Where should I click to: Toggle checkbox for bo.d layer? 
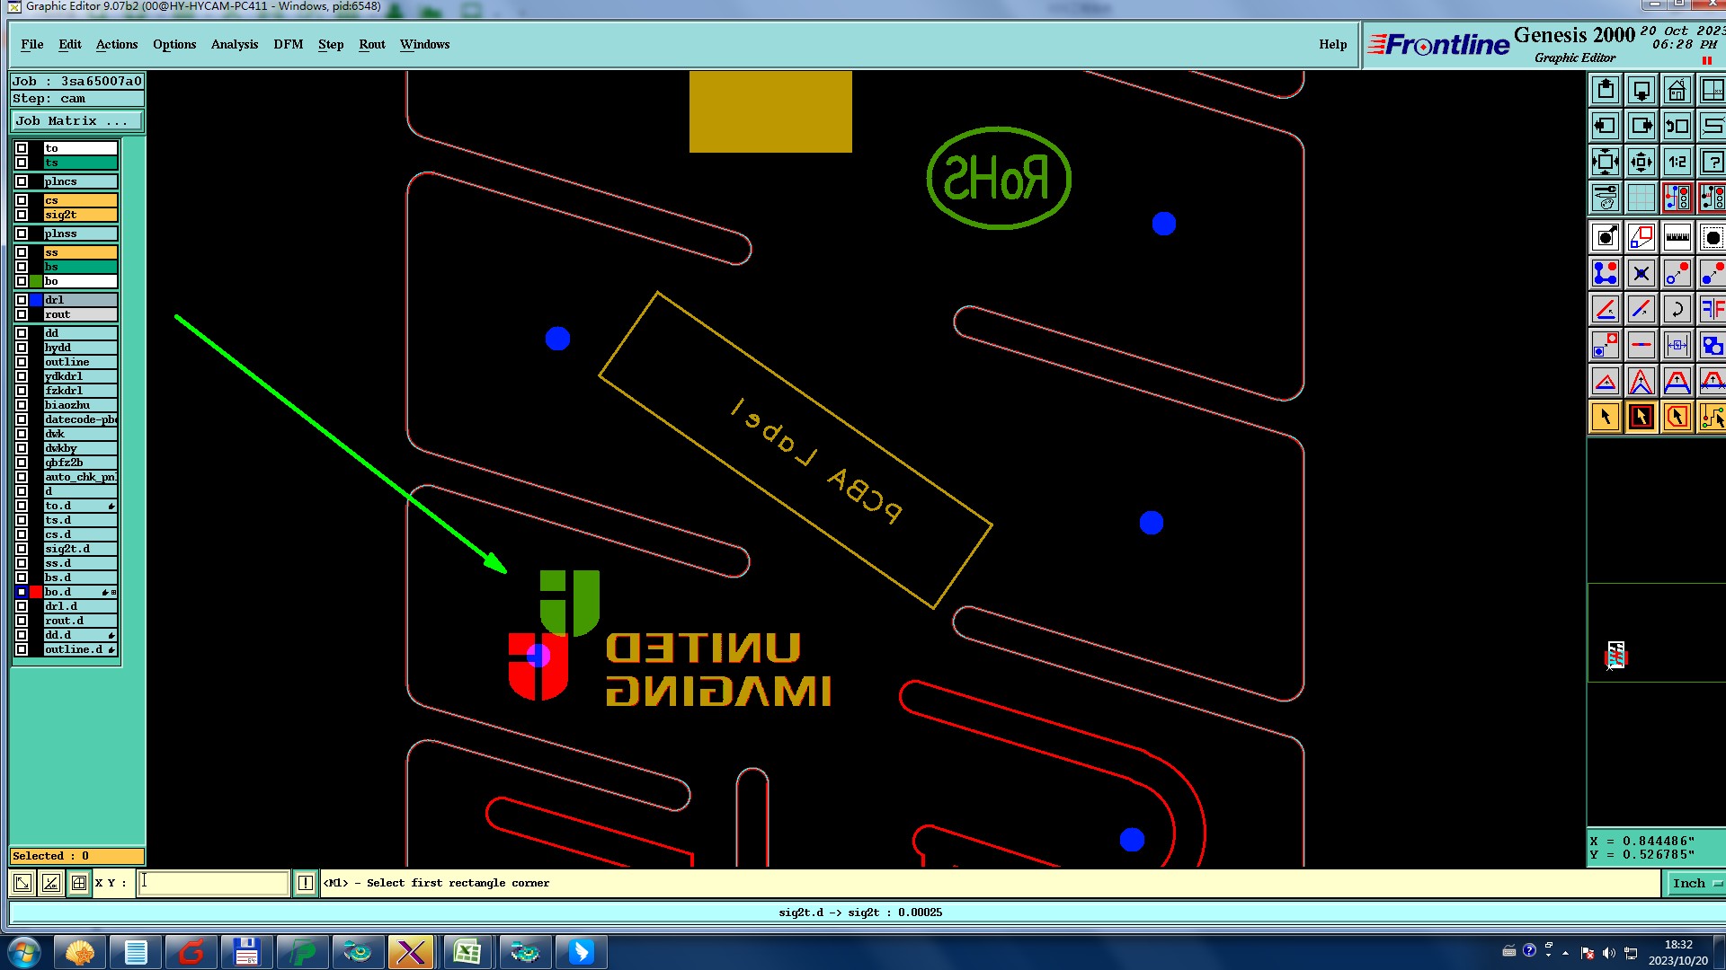click(22, 592)
